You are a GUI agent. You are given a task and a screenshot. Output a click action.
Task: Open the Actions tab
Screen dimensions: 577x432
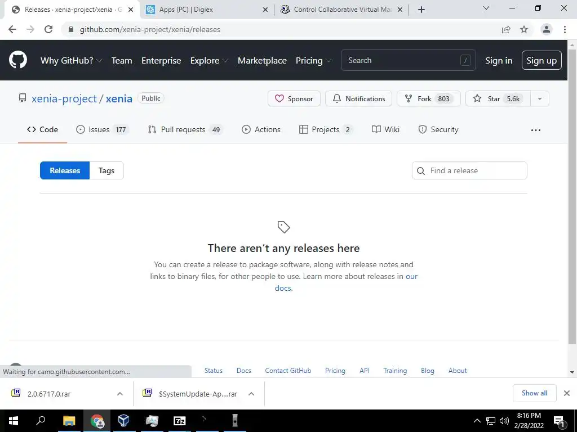coord(261,129)
